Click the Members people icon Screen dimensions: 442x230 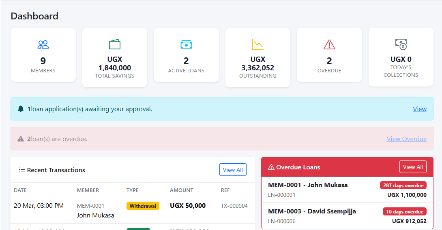(x=43, y=44)
